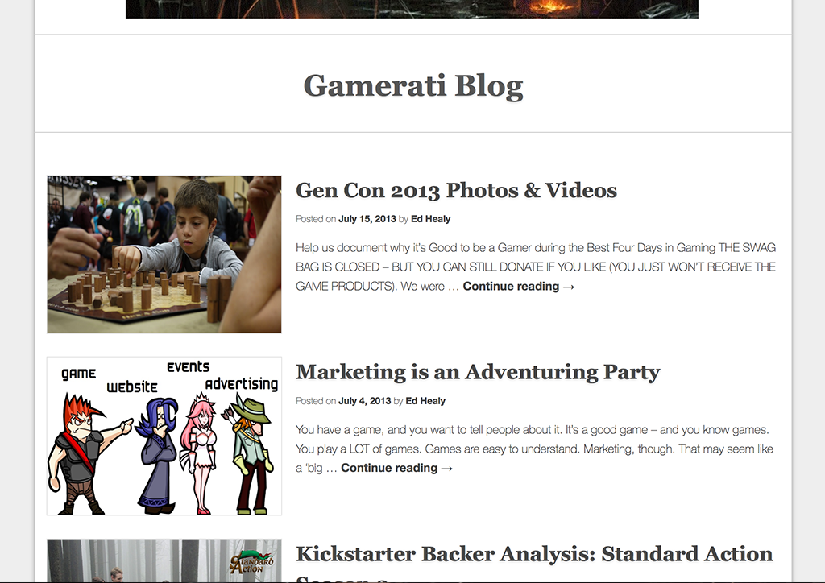Image resolution: width=825 pixels, height=583 pixels.
Task: Click the pink-haired princess cartoon character
Action: [x=200, y=453]
